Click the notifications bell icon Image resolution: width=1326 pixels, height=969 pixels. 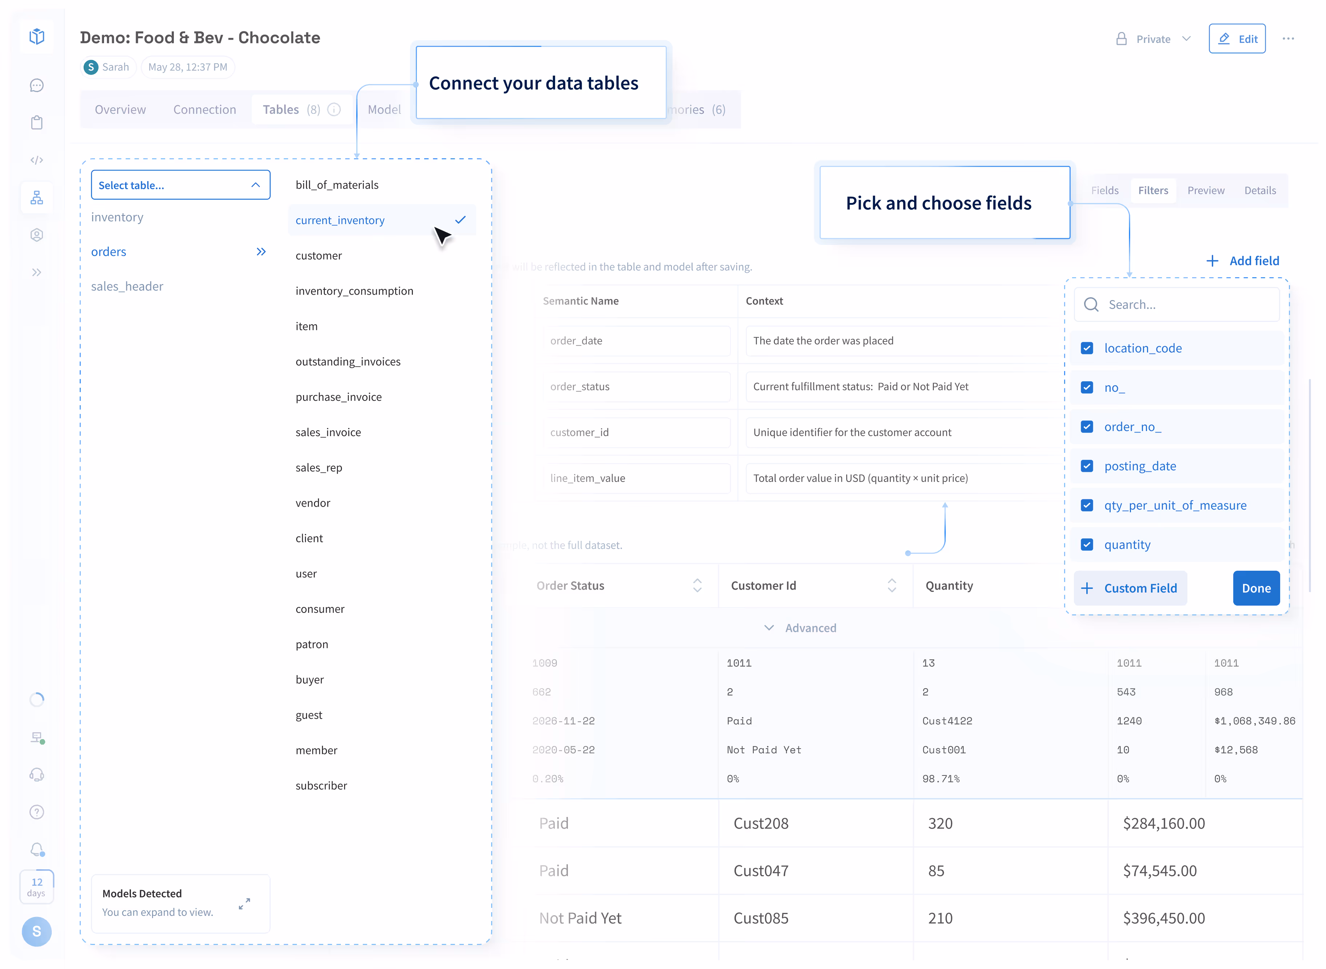click(36, 849)
